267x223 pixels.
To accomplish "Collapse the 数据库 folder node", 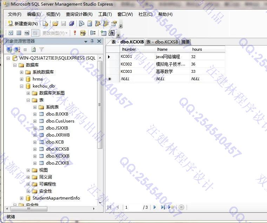I will click(x=15, y=65).
